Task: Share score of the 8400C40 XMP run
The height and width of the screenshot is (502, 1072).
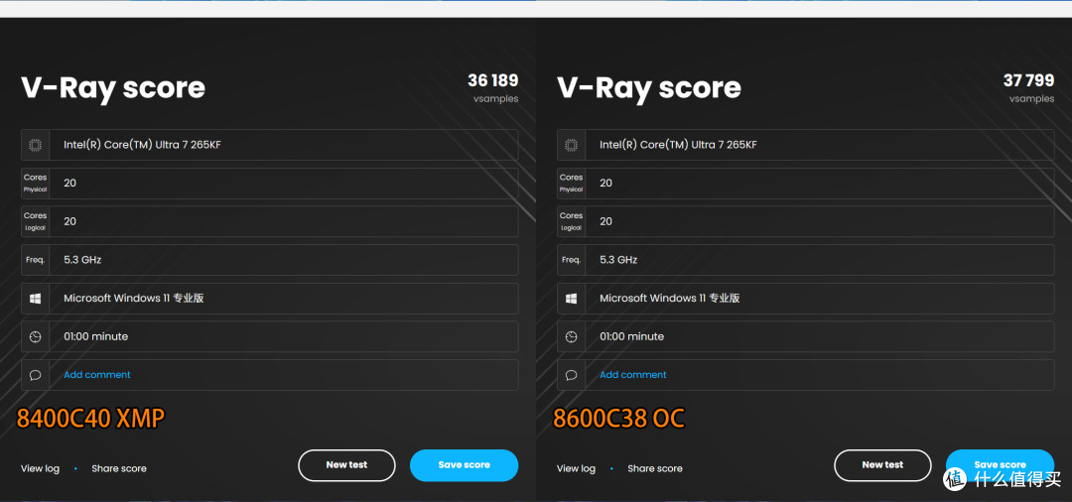Action: pyautogui.click(x=119, y=468)
